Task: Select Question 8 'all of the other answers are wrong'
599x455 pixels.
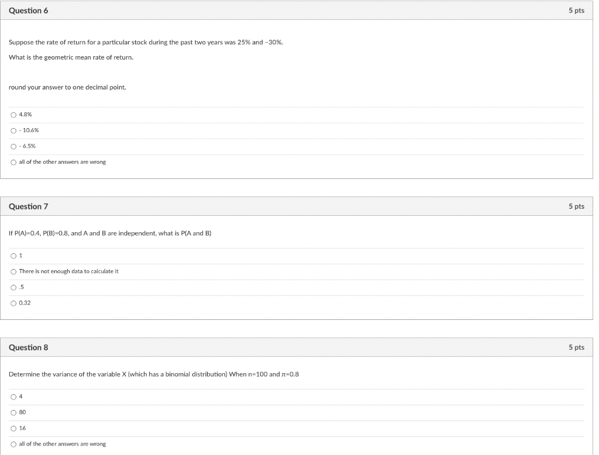Action: 13,444
